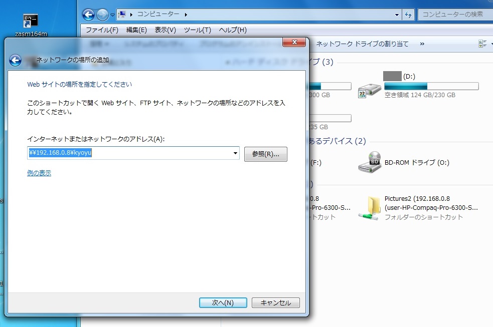Click the refresh button beside address bar
Image resolution: width=493 pixels, height=327 pixels.
pos(408,15)
